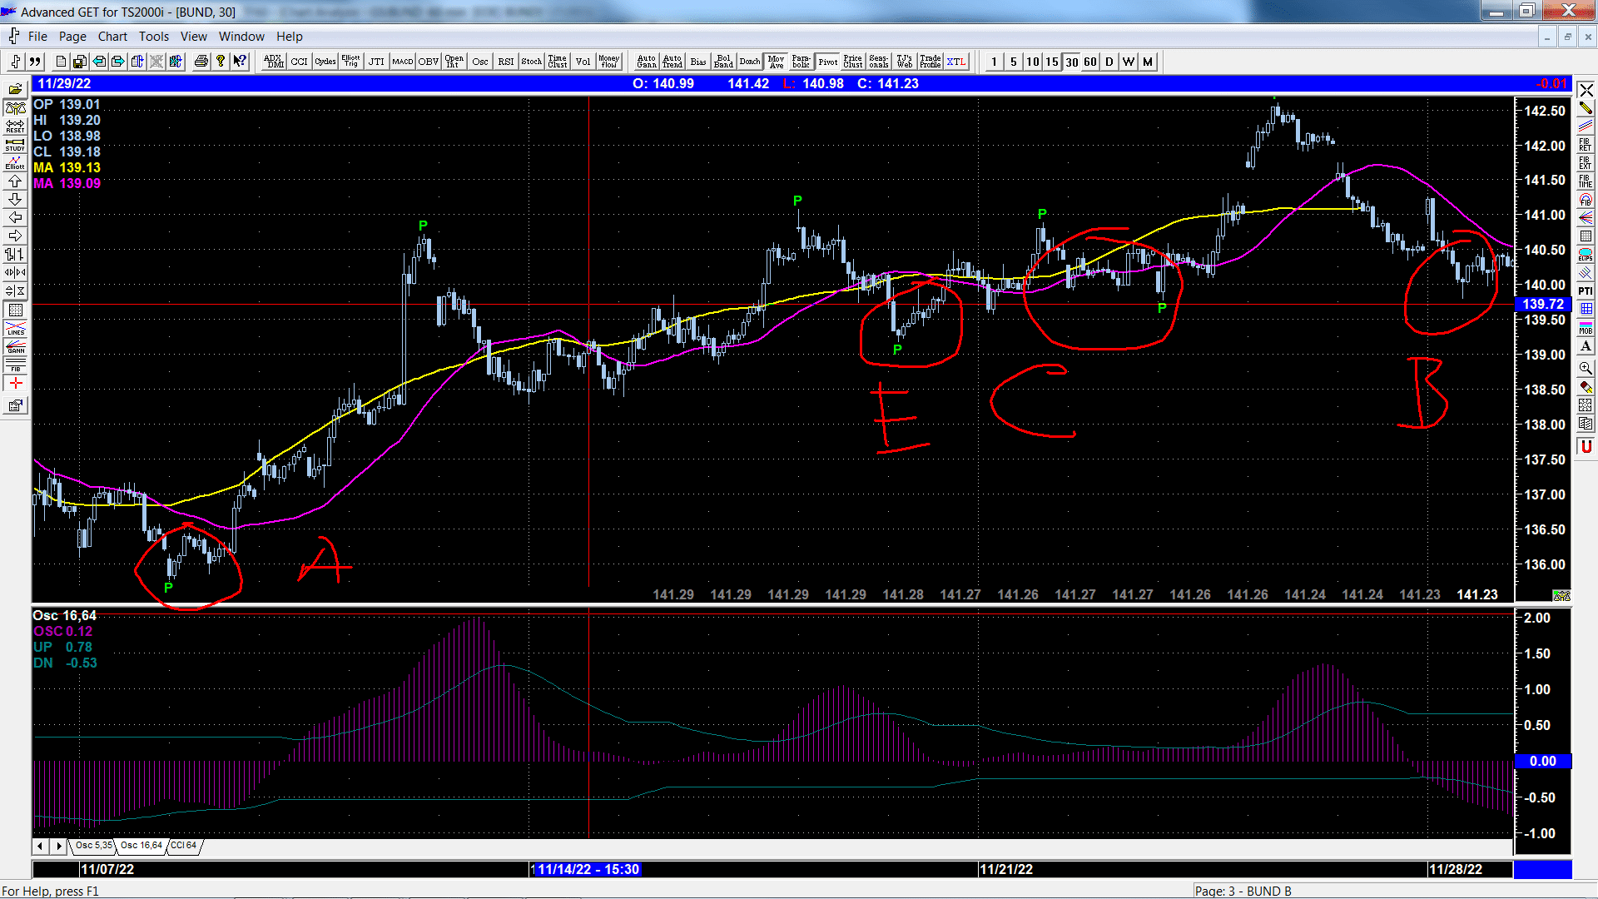Viewport: 1598px width, 899px height.
Task: Select the FIB EXT tool
Action: [x=1586, y=162]
